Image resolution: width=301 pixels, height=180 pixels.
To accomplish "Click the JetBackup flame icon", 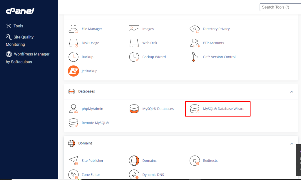I will point(73,71).
